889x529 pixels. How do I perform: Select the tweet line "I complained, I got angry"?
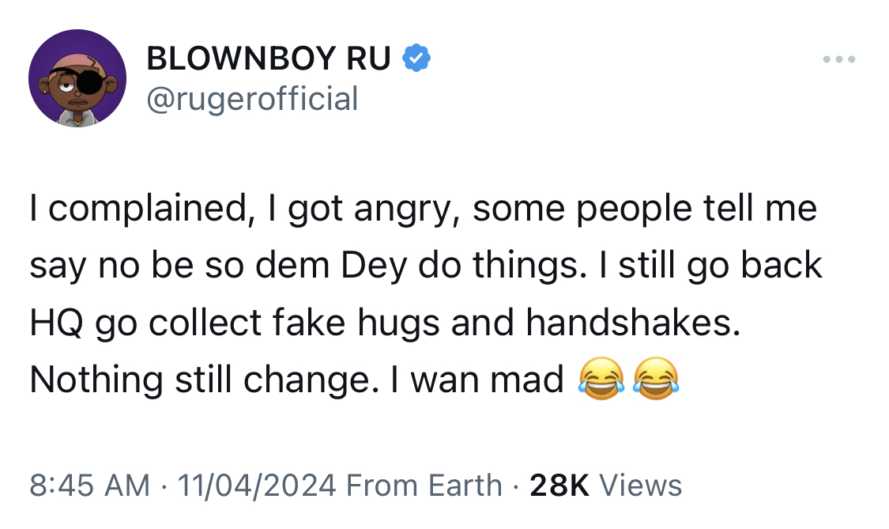(244, 209)
